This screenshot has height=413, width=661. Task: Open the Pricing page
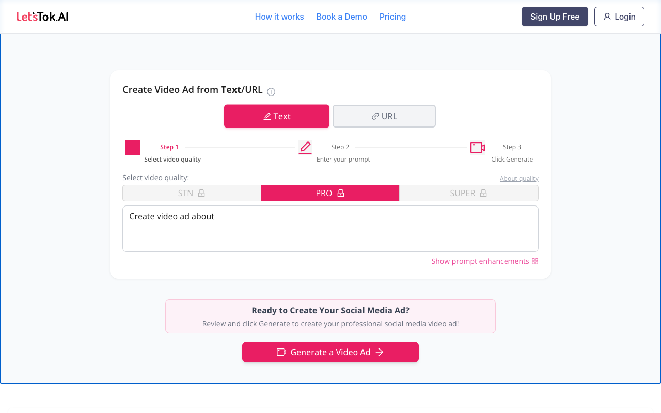[x=392, y=17]
